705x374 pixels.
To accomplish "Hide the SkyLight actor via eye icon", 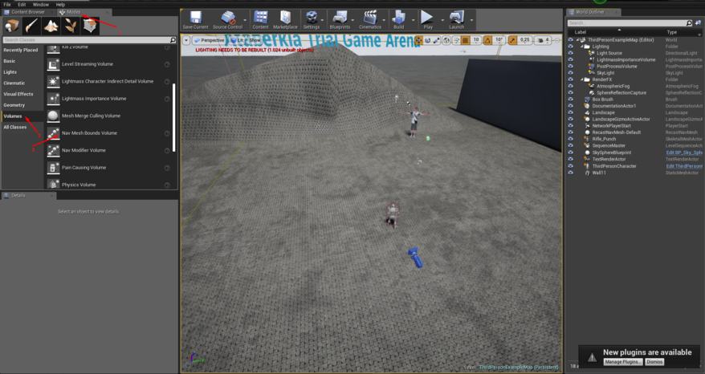I will (x=571, y=73).
